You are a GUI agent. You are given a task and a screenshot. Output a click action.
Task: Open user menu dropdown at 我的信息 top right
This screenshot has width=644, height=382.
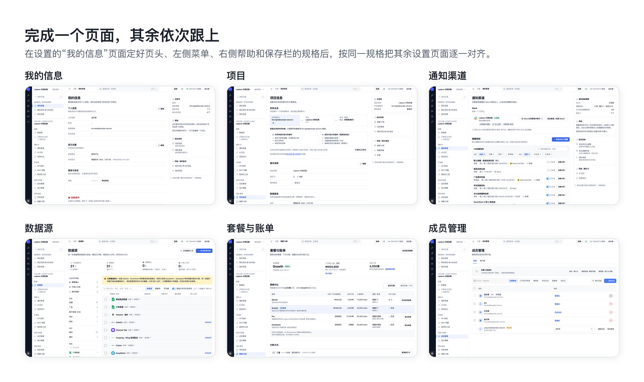coord(208,89)
